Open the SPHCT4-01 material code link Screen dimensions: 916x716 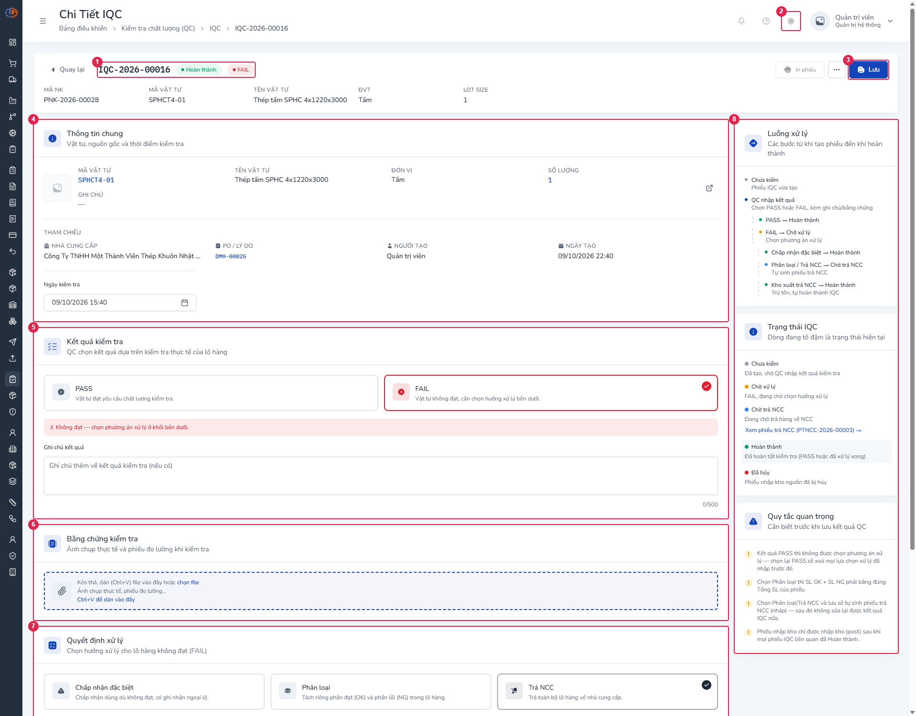(x=96, y=180)
